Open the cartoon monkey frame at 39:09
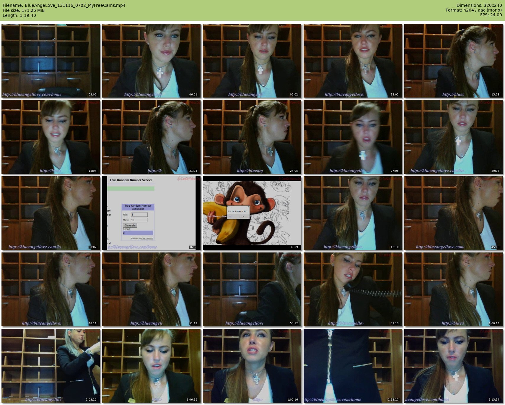Image resolution: width=505 pixels, height=405 pixels. 252,213
